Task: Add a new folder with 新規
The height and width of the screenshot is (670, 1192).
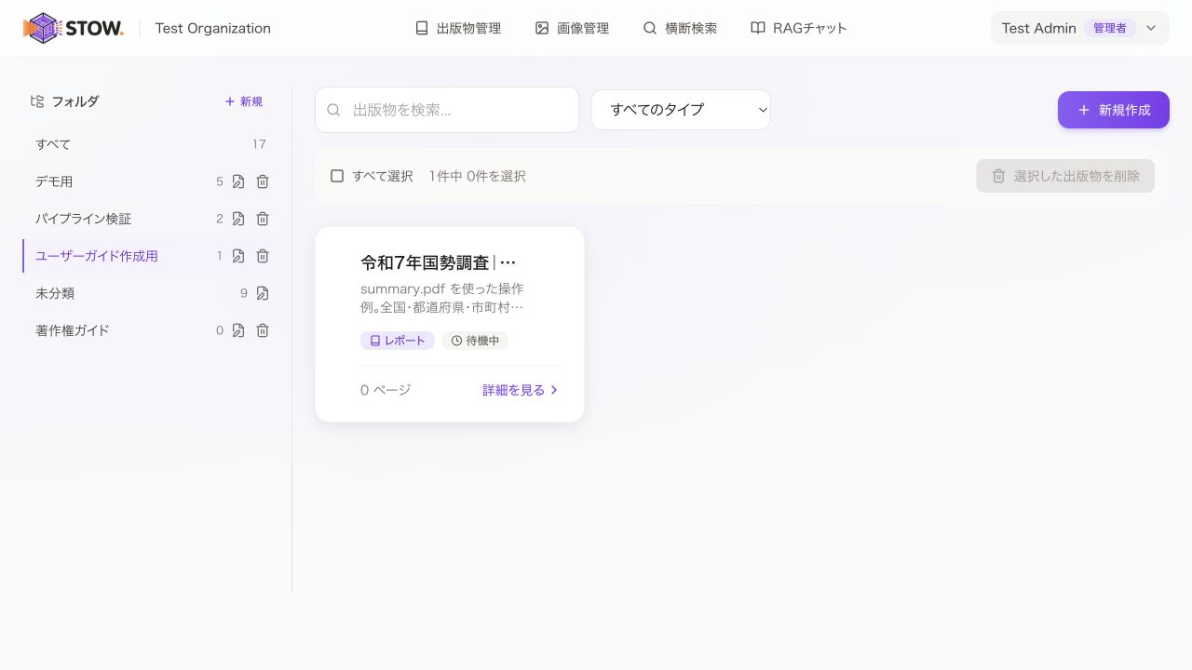Action: pos(244,101)
